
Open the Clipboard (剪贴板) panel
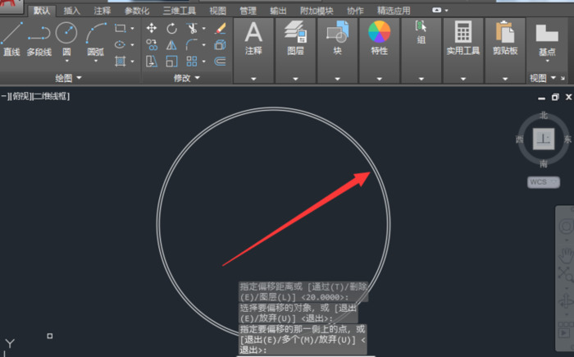pos(505,33)
